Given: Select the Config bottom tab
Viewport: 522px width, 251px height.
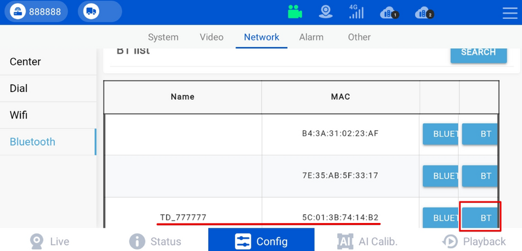Looking at the screenshot, I should [x=262, y=240].
